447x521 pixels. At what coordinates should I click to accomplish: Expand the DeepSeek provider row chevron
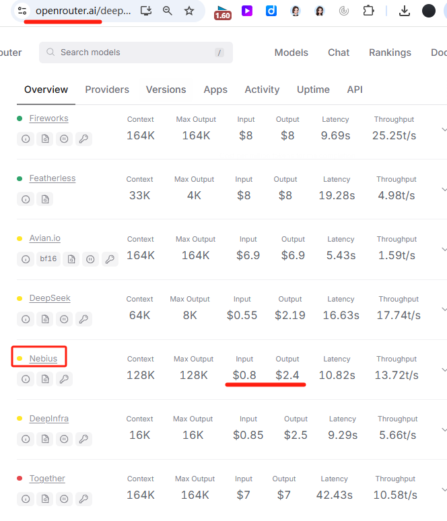[444, 310]
